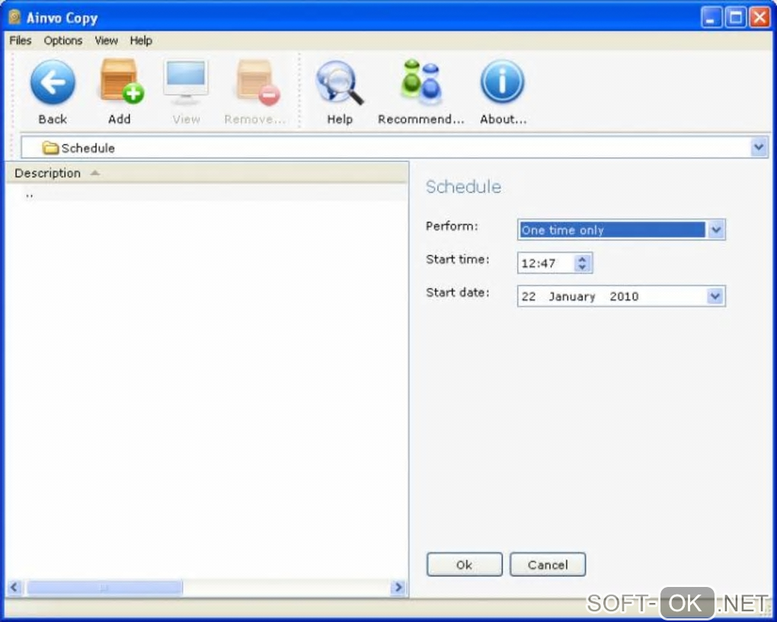Decrease Start time with down spinner arrow
Image resolution: width=777 pixels, height=622 pixels.
pyautogui.click(x=582, y=267)
